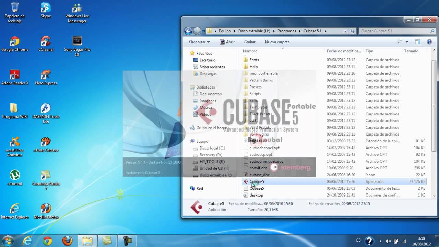Select Red in navigation pane
Viewport: 439px width, 247px height.
pos(197,189)
